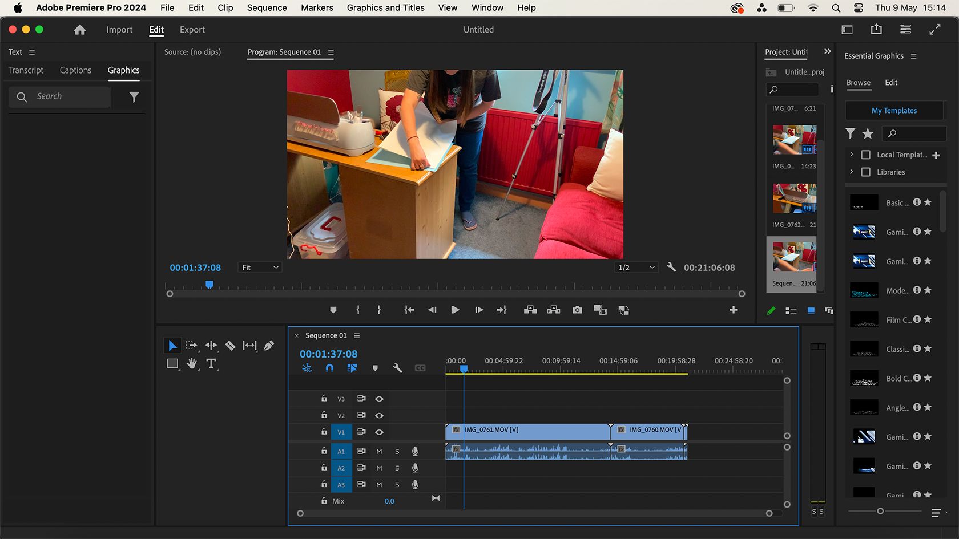This screenshot has width=959, height=539.
Task: Mute the A1 audio track
Action: tap(378, 451)
